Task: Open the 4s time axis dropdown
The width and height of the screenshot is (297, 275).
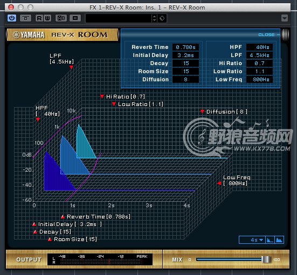Action: pos(252,240)
